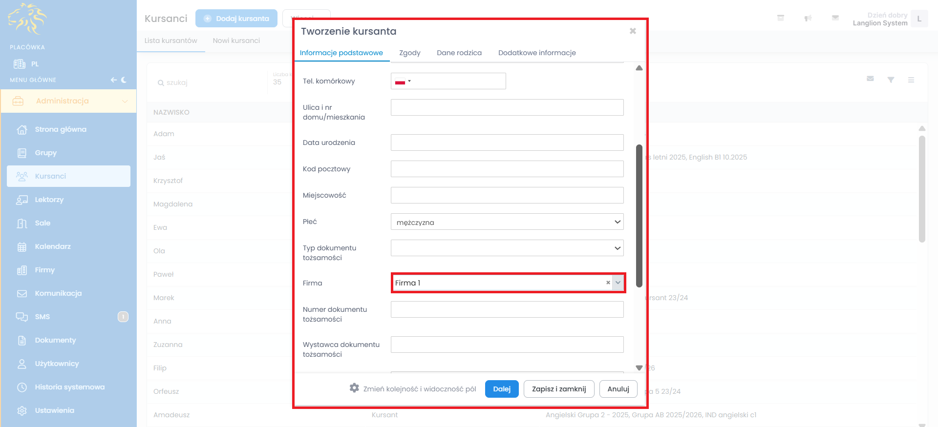The height and width of the screenshot is (427, 938).
Task: Expand the Typ dokumentu tożsamości dropdown
Action: point(507,248)
